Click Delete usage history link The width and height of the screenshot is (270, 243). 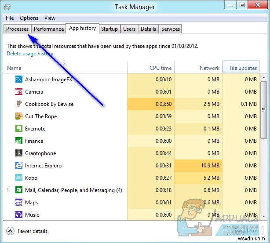pyautogui.click(x=30, y=54)
